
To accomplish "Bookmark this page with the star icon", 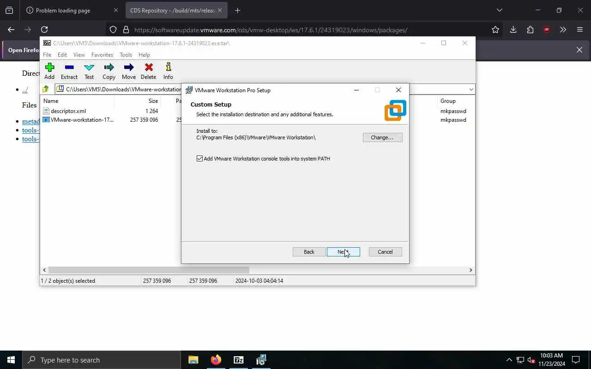I will 495,30.
